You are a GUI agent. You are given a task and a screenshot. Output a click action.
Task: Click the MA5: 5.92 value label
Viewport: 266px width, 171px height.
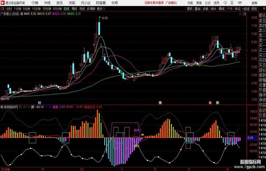click(30, 14)
